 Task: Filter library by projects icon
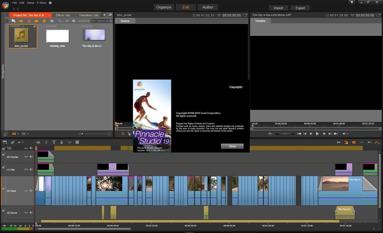44,21
